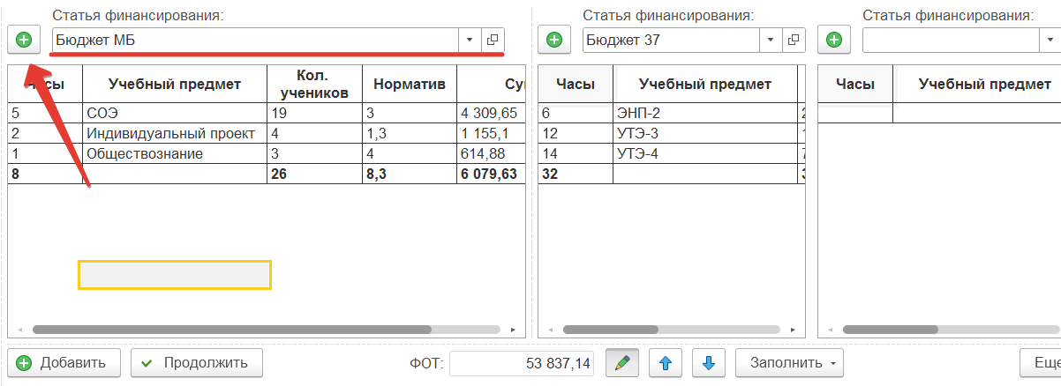
Task: Click the ФОТ value input field
Action: (522, 363)
